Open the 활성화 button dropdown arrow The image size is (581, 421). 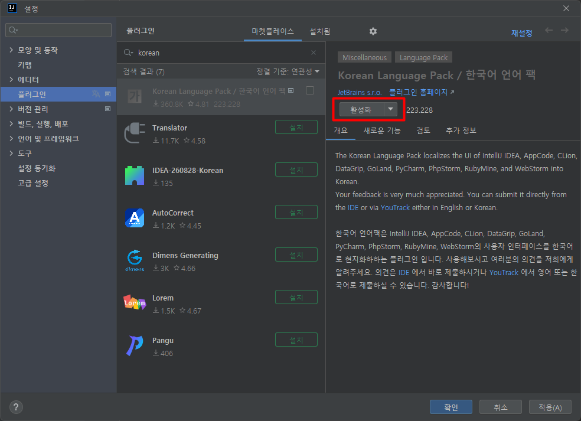point(390,109)
